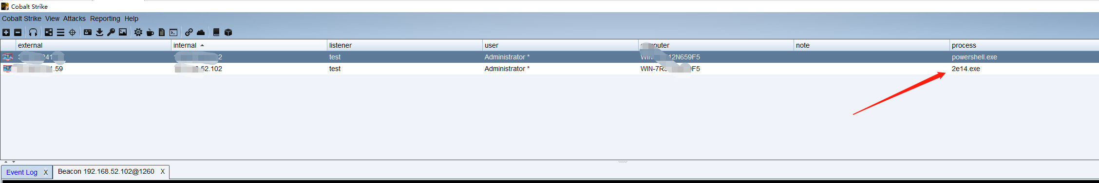Generate Windows executable with the gear icon

coord(138,33)
